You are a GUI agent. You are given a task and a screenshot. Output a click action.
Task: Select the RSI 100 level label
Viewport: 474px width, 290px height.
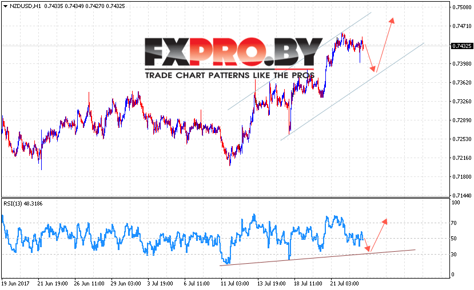point(456,203)
